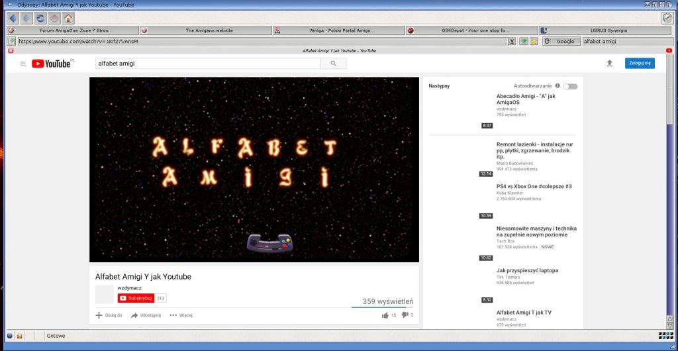Add the page with the green plus bookmark icon
678x351 pixels.
pyautogui.click(x=524, y=42)
